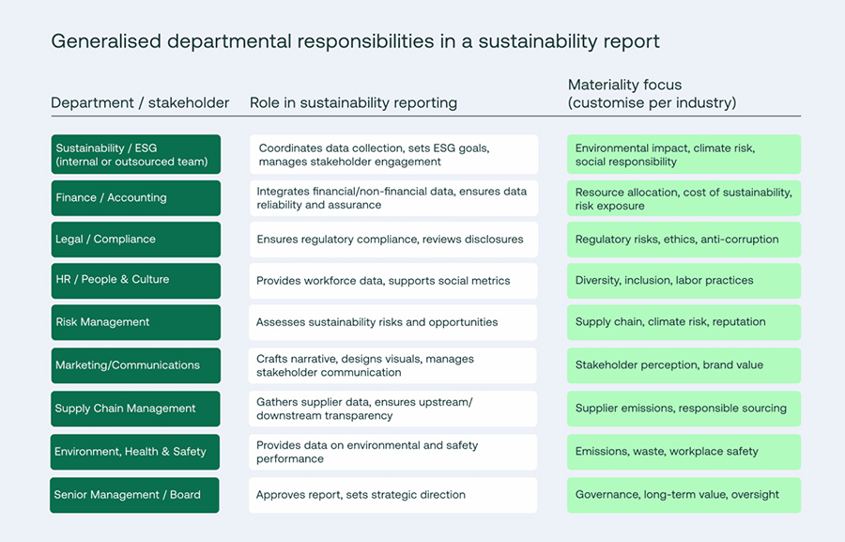This screenshot has height=542, width=845.
Task: Click the 'Diversity, inclusion, labor practices' box
Action: point(684,280)
